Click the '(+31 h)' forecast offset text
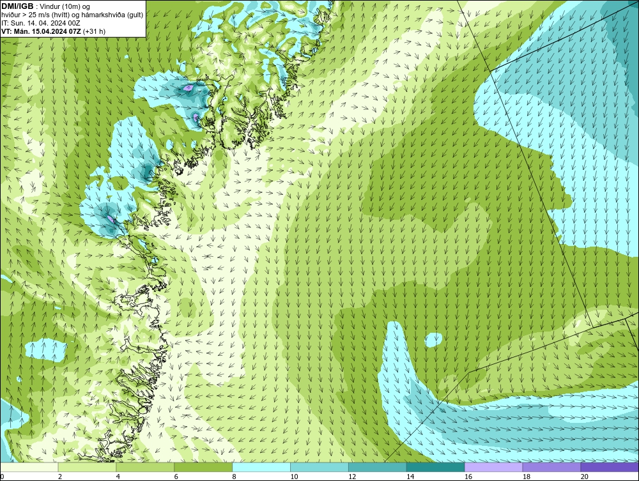The width and height of the screenshot is (639, 481). pos(94,31)
